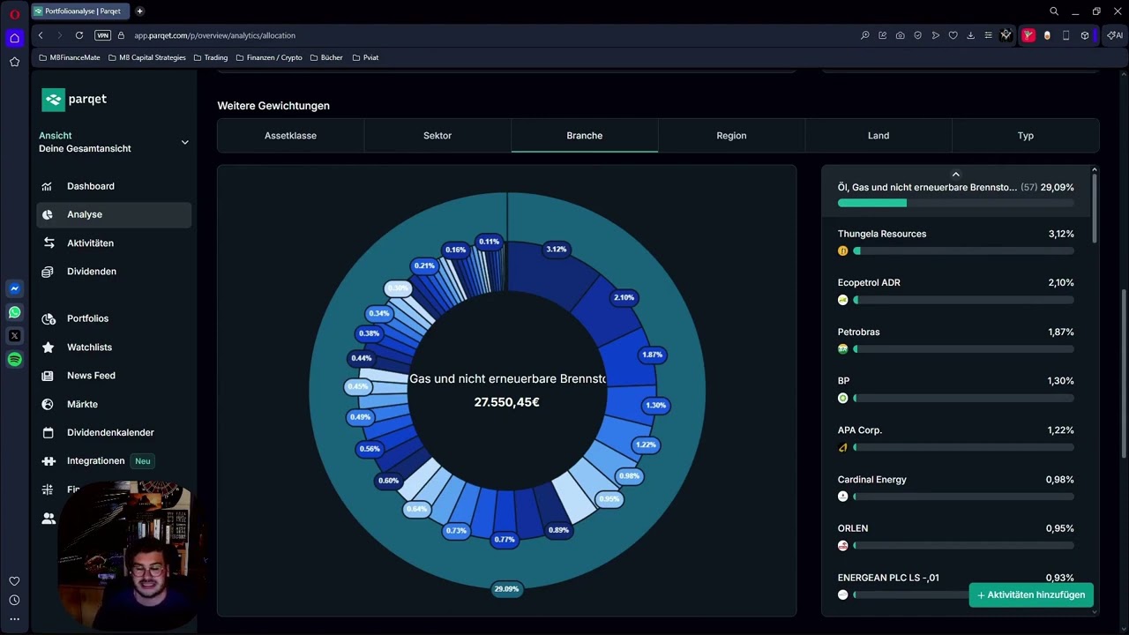Open Dividendenkalender via its calendar icon
The image size is (1129, 635).
click(49, 432)
